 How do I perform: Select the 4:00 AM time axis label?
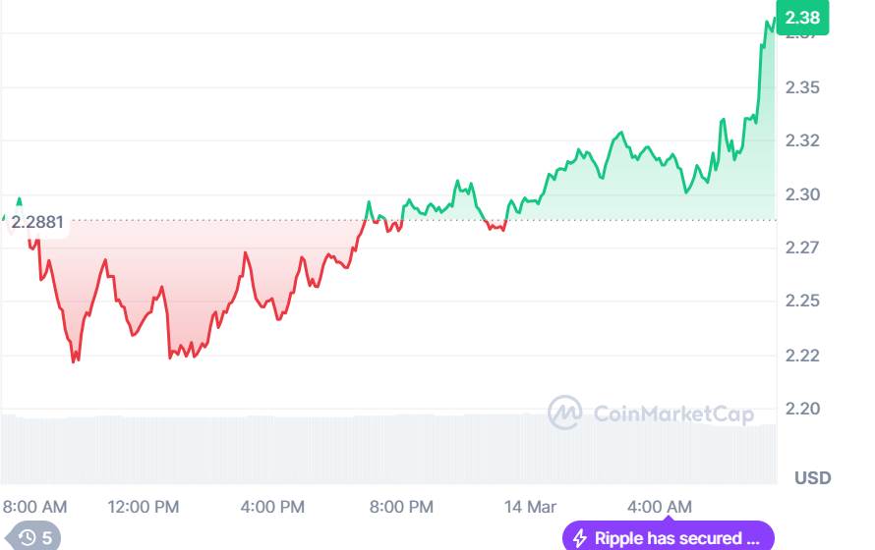659,507
